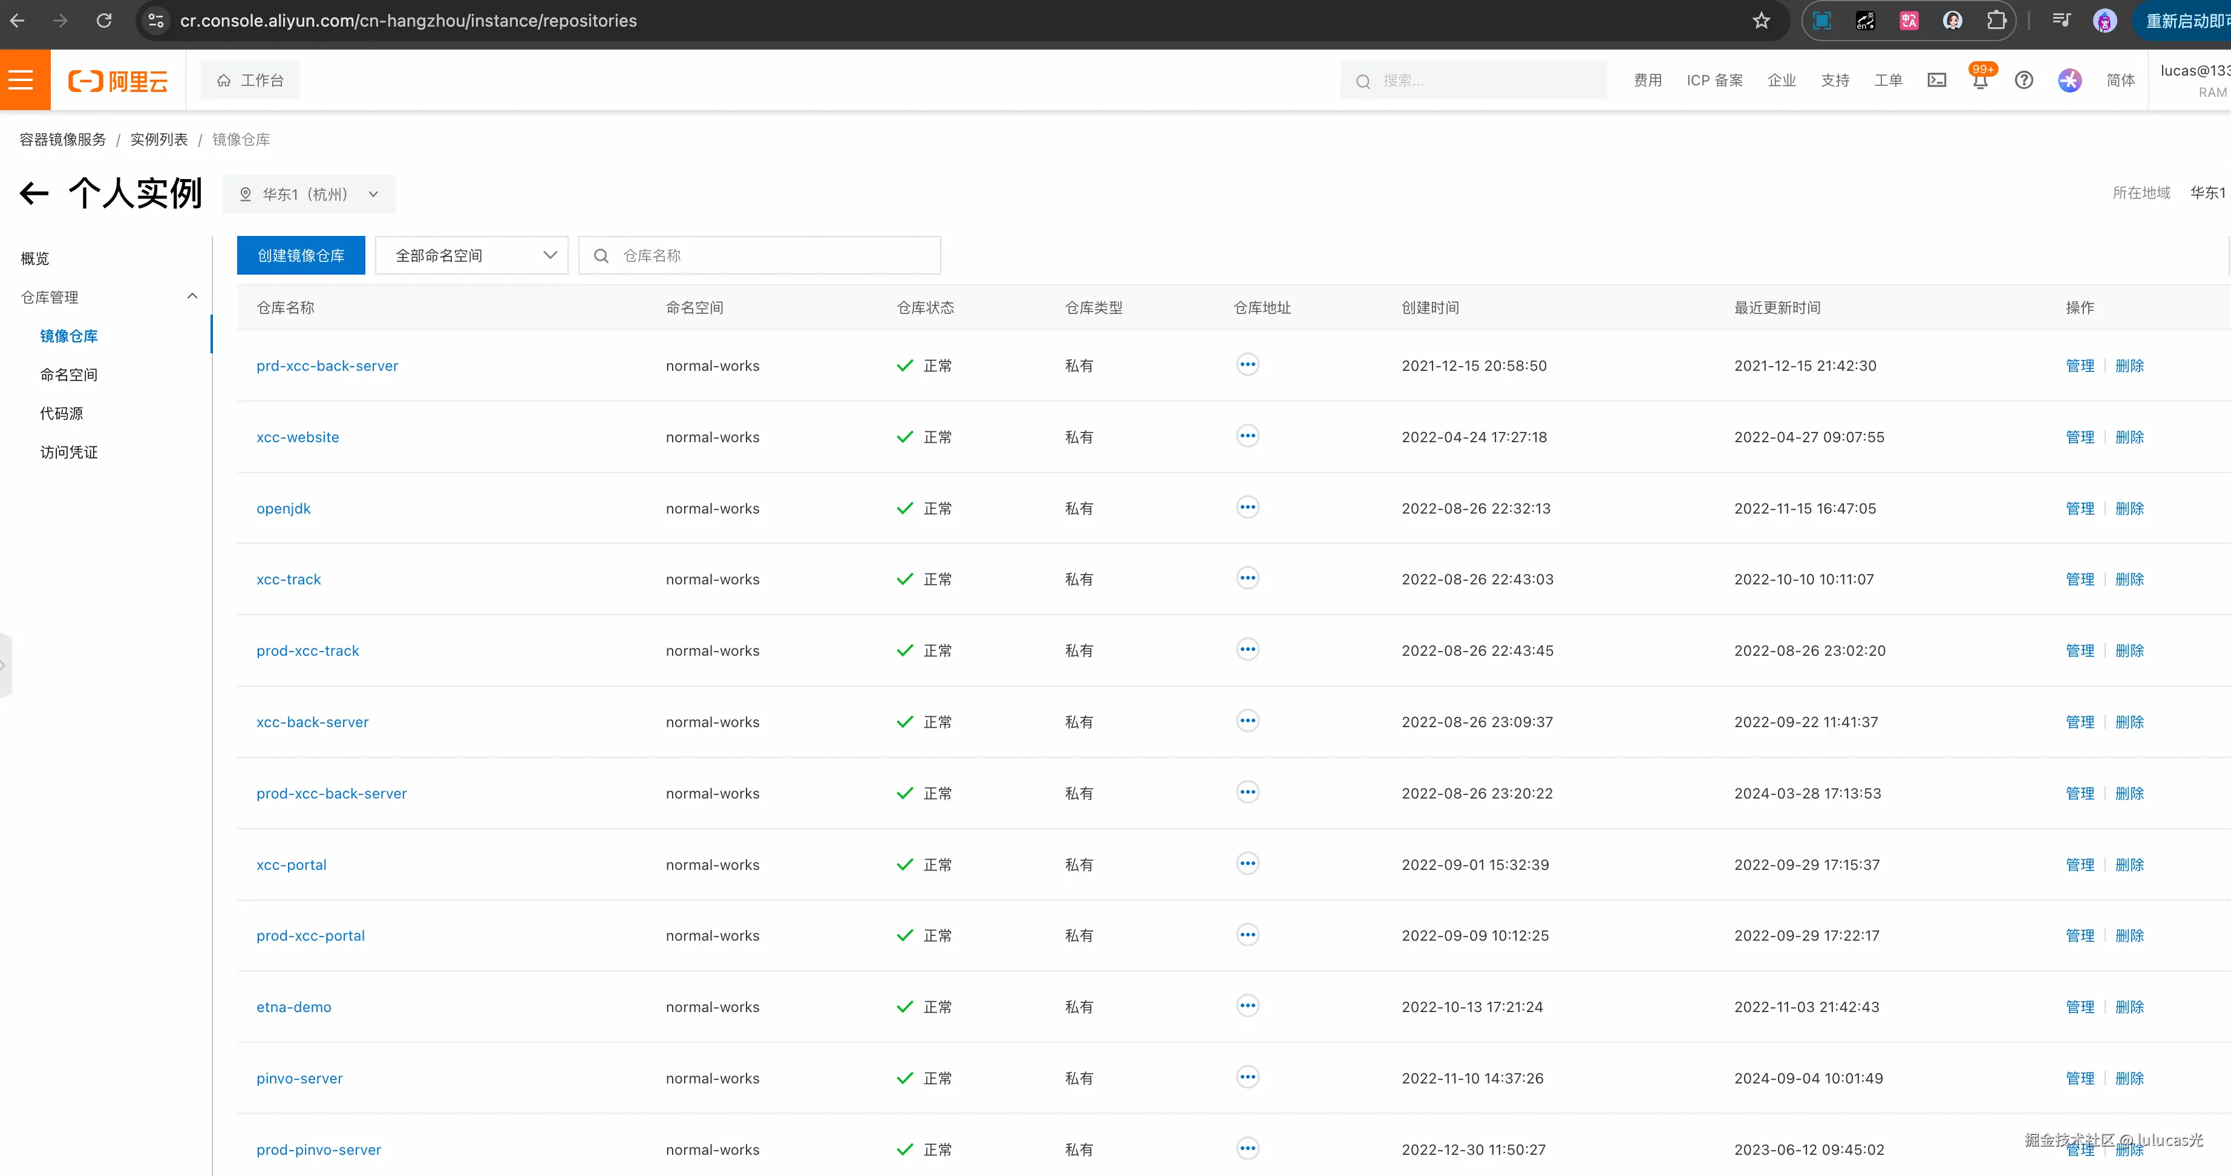This screenshot has width=2231, height=1176.
Task: Select 命名空间 in the sidebar
Action: (68, 375)
